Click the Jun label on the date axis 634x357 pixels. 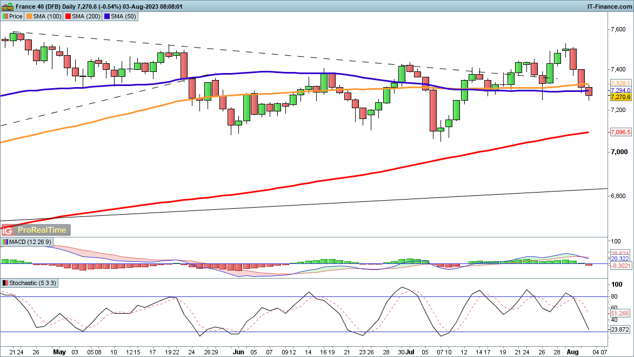pyautogui.click(x=238, y=352)
